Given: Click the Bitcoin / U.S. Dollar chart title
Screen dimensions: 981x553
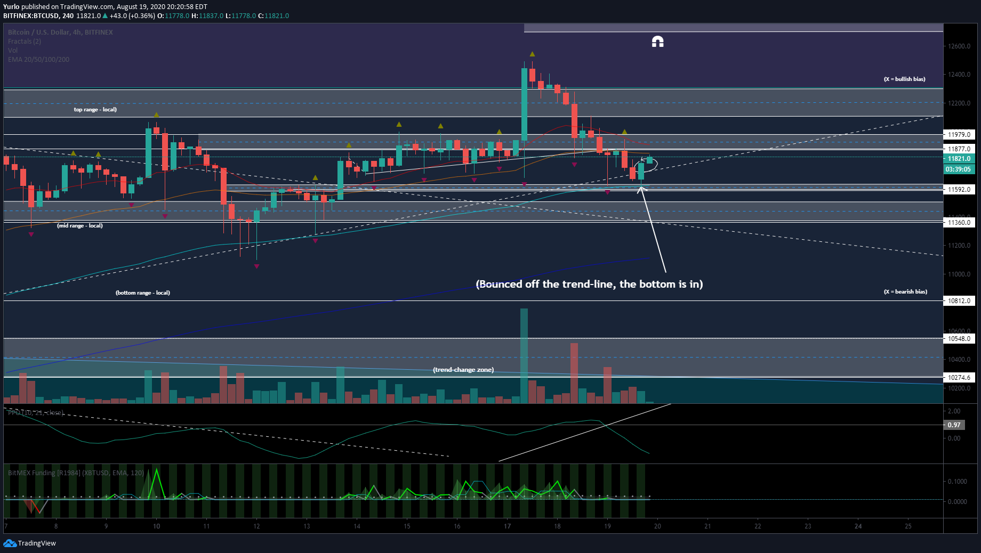Looking at the screenshot, I should pyautogui.click(x=60, y=32).
